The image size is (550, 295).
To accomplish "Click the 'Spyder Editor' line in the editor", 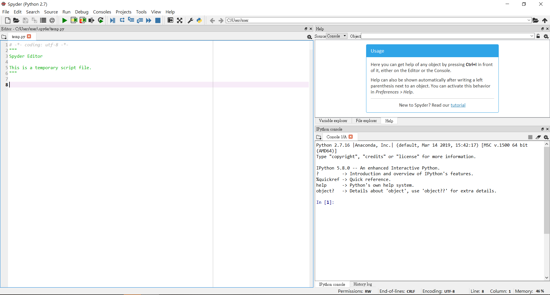I will [x=26, y=56].
